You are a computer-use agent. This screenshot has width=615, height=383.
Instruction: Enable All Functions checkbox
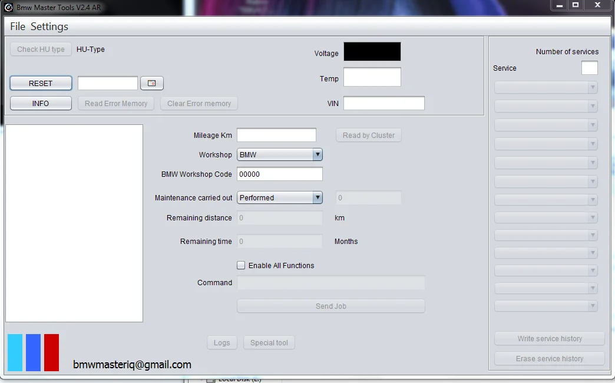(241, 265)
